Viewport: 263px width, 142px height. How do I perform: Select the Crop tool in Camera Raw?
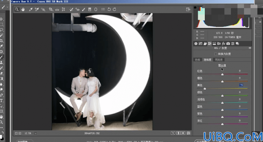pyautogui.click(x=51, y=9)
